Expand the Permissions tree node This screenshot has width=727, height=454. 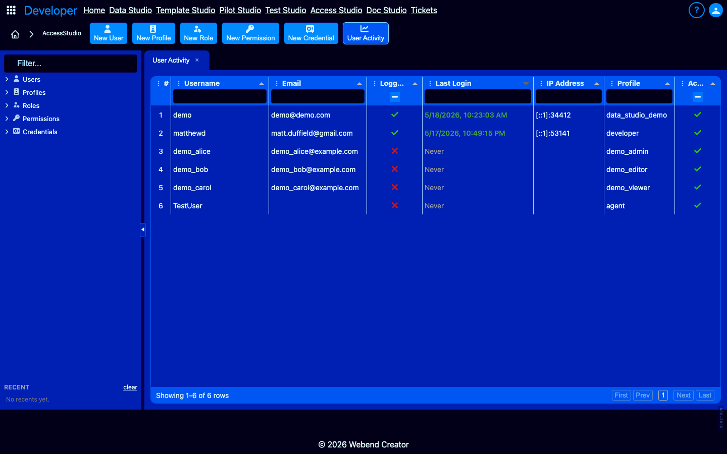[7, 119]
